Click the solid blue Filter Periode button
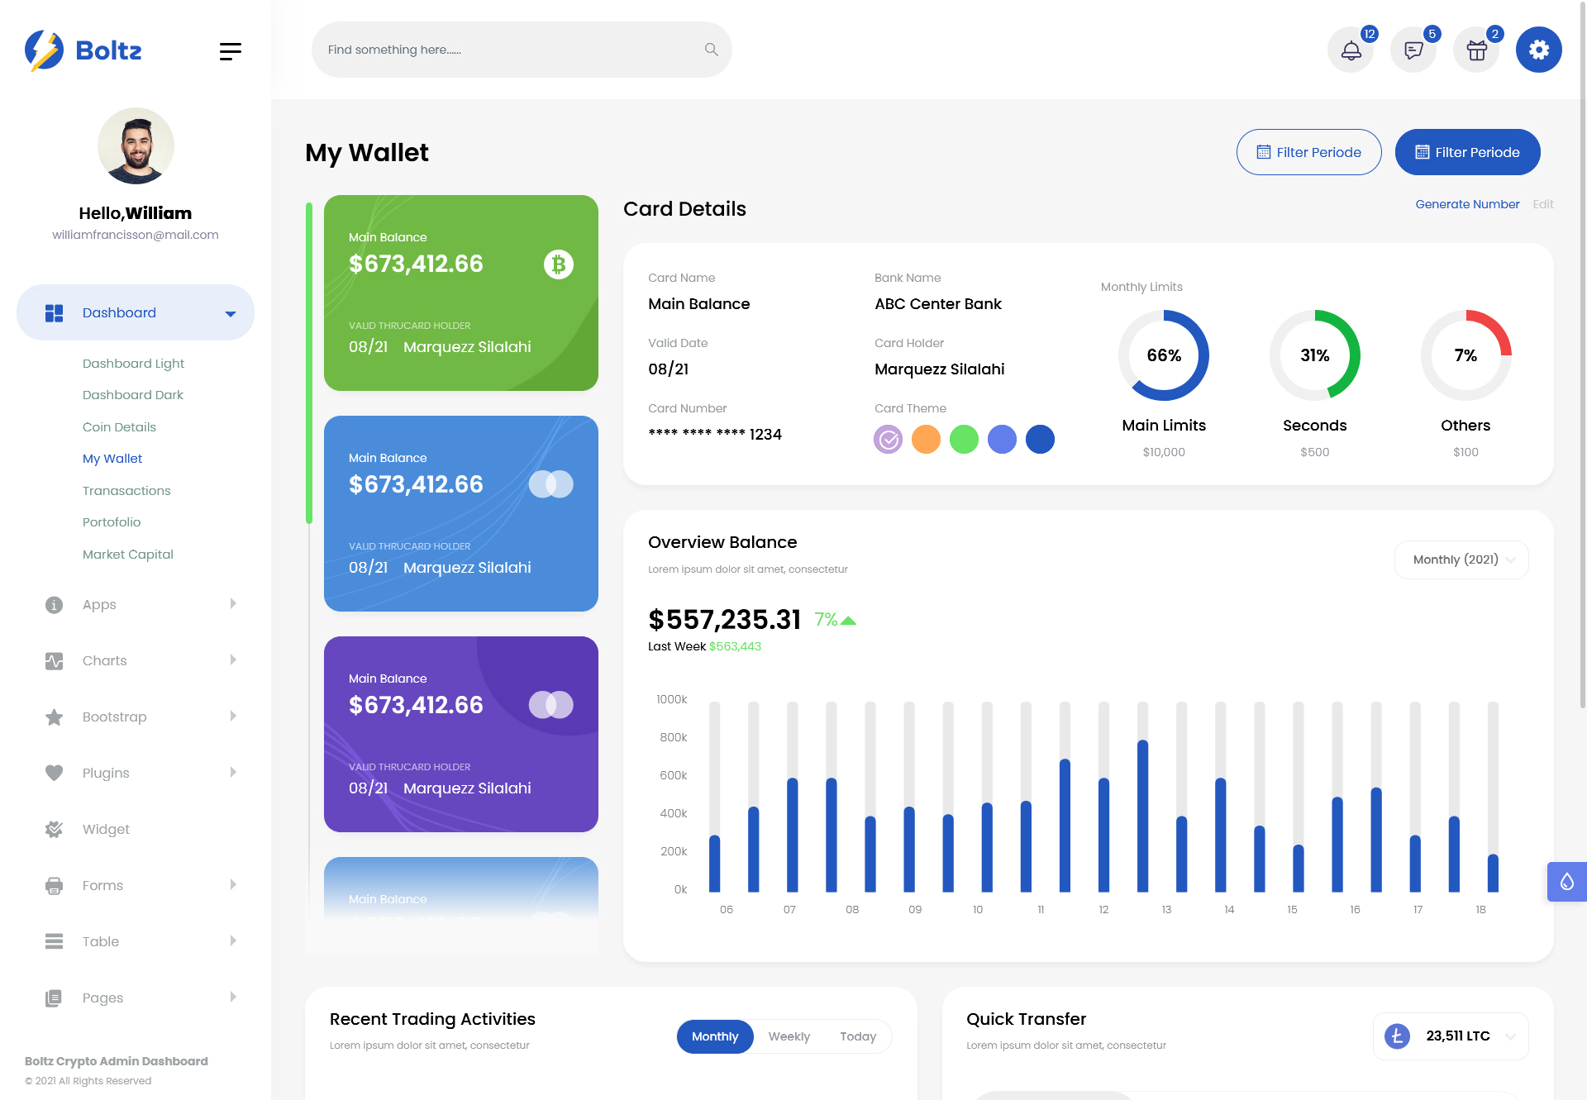Viewport: 1587px width, 1100px height. point(1468,152)
